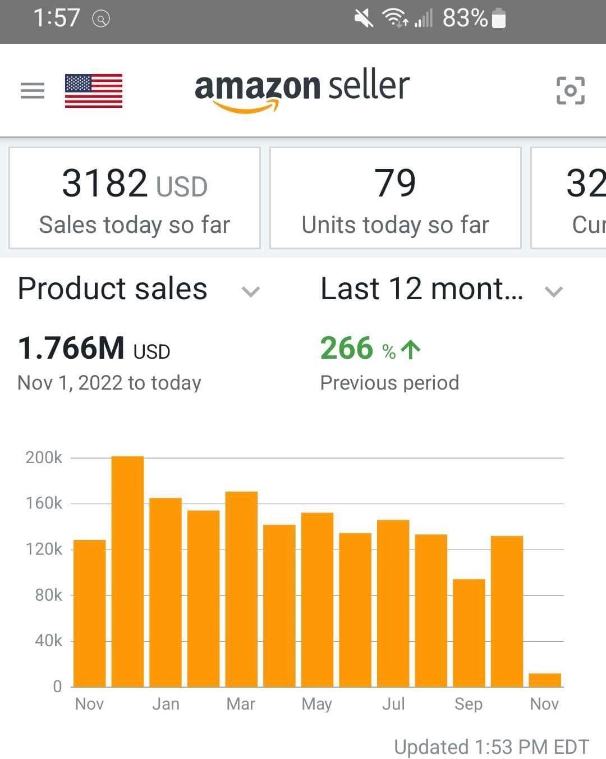This screenshot has height=759, width=606.
Task: Select the first November sales bar
Action: coord(90,613)
